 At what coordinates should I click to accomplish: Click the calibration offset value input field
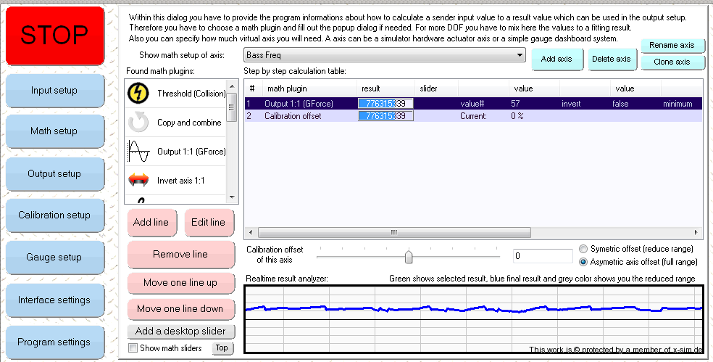[x=542, y=256]
